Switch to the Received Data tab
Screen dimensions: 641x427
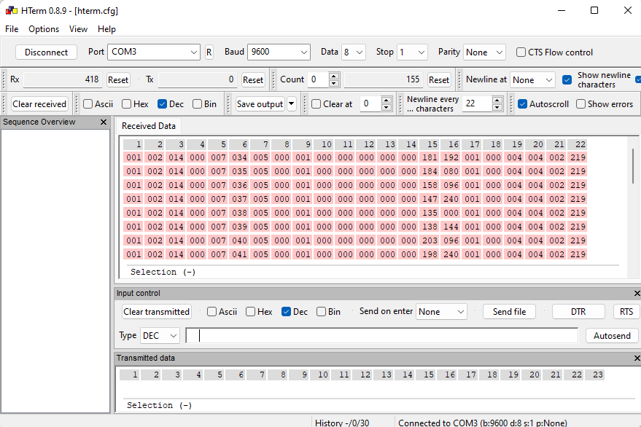pos(148,126)
